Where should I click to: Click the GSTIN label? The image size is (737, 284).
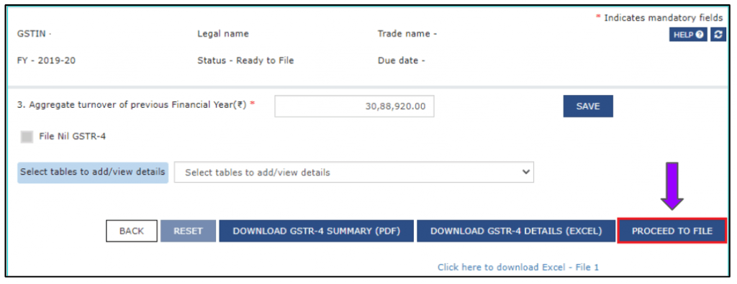[34, 34]
